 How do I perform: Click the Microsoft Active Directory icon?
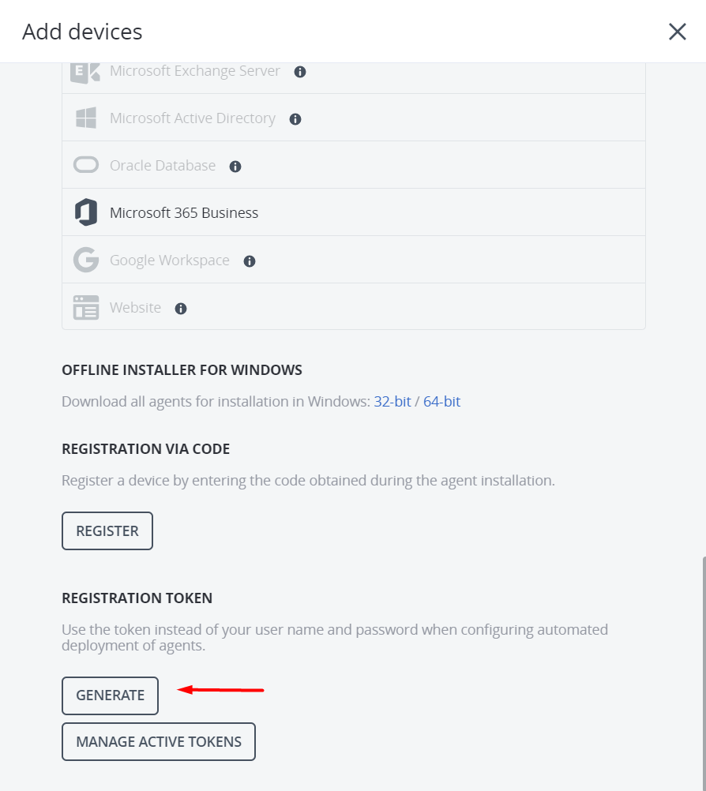(x=86, y=118)
